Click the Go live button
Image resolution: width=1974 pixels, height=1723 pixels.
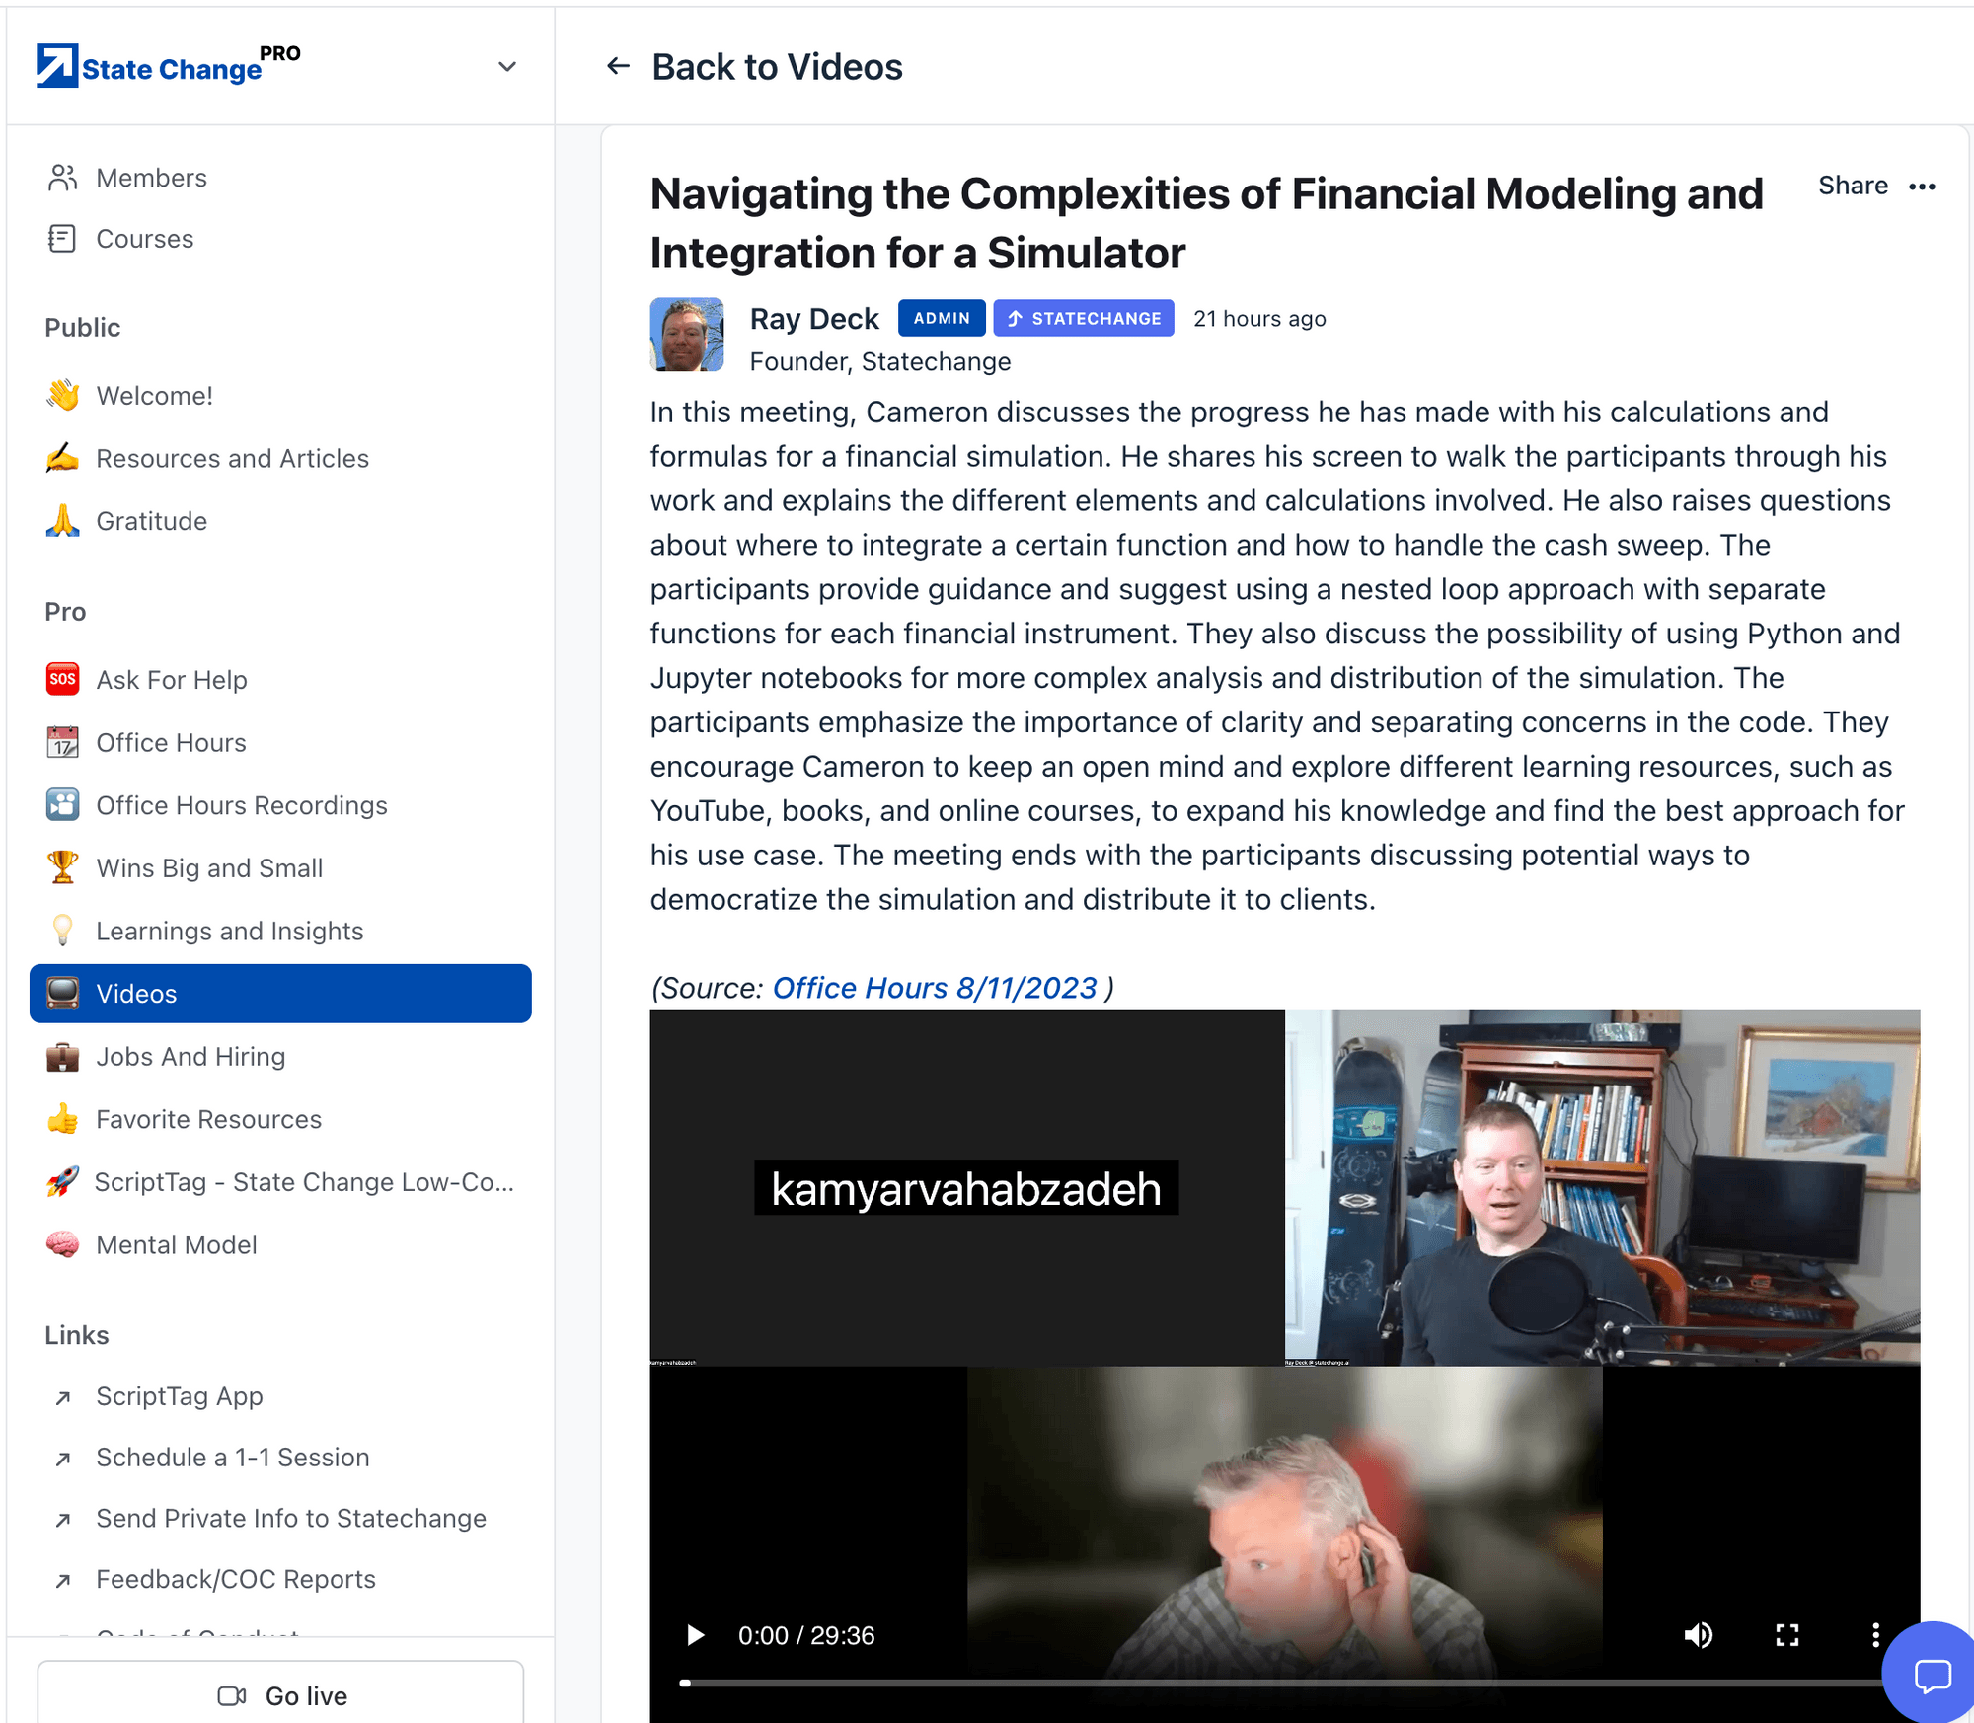(281, 1695)
